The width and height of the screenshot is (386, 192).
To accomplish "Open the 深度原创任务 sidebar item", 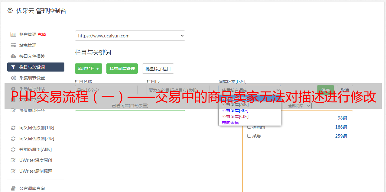I will pos(32,110).
